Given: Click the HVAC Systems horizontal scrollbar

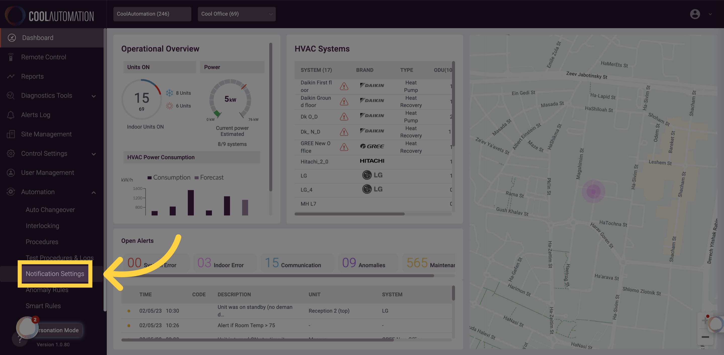Looking at the screenshot, I should click(349, 214).
